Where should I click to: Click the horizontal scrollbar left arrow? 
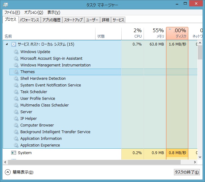pos(5,162)
